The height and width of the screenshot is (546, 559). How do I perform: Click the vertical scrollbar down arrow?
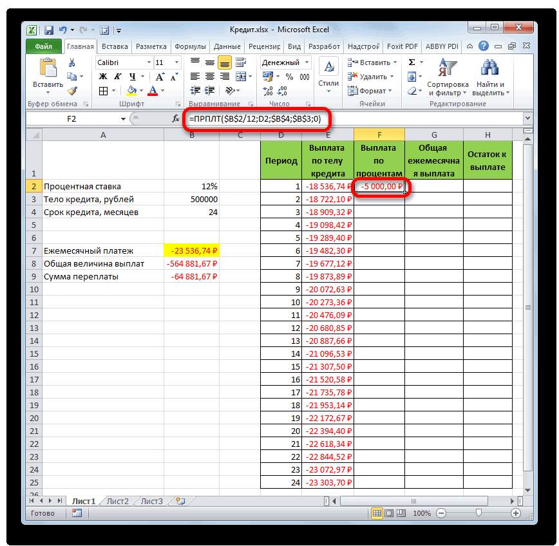pyautogui.click(x=528, y=491)
